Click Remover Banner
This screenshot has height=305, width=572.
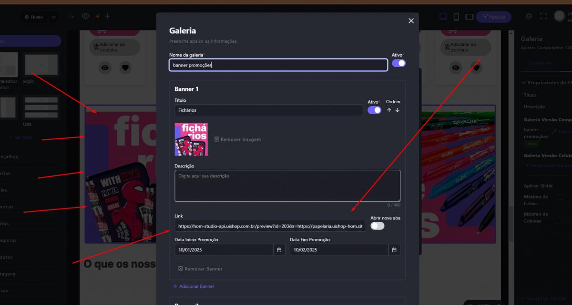(x=200, y=269)
